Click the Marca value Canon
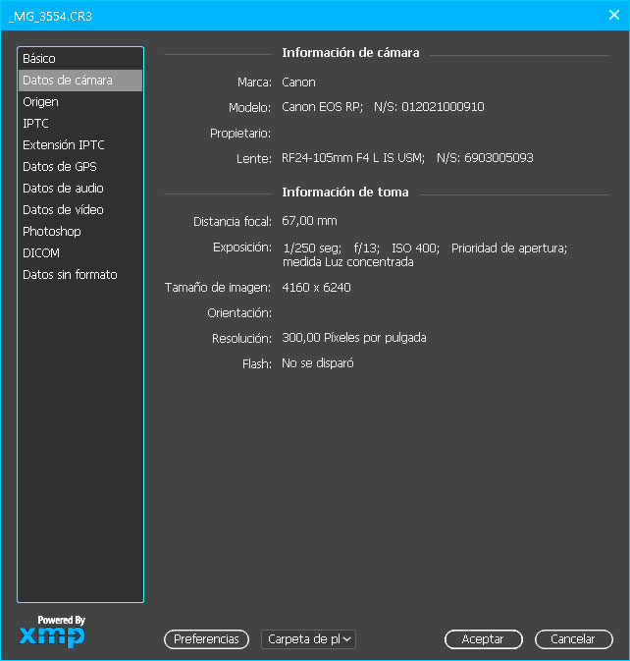The height and width of the screenshot is (661, 630). pos(298,83)
